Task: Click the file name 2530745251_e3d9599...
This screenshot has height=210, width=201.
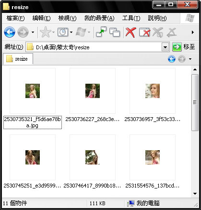Action: (32, 186)
